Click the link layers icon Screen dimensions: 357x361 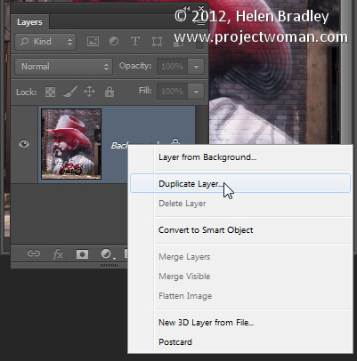34,253
